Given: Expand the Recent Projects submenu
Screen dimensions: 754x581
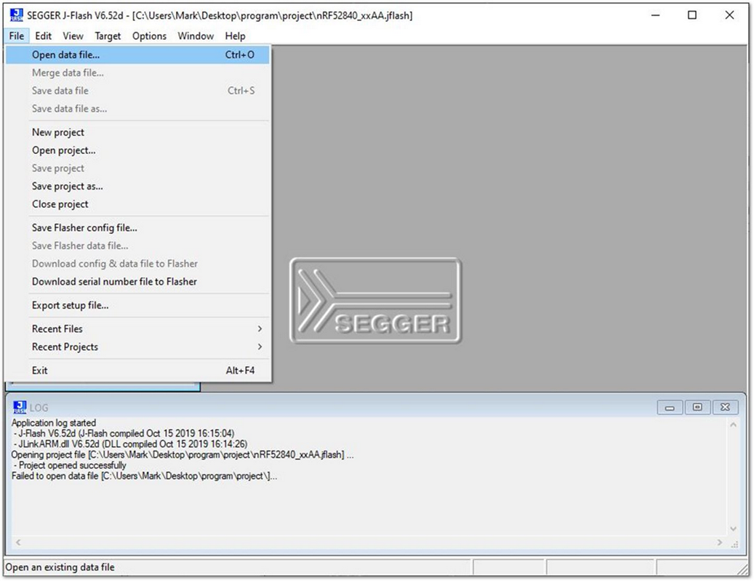Looking at the screenshot, I should 137,346.
